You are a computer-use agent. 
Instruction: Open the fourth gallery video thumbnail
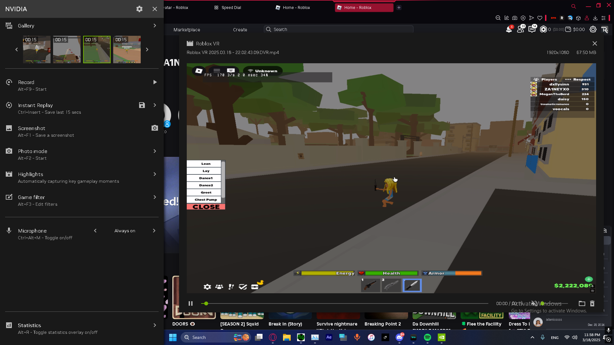coord(127,50)
